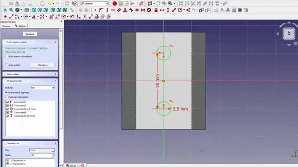Select the parallel constraint icon
The width and height of the screenshot is (298, 167).
point(119,10)
